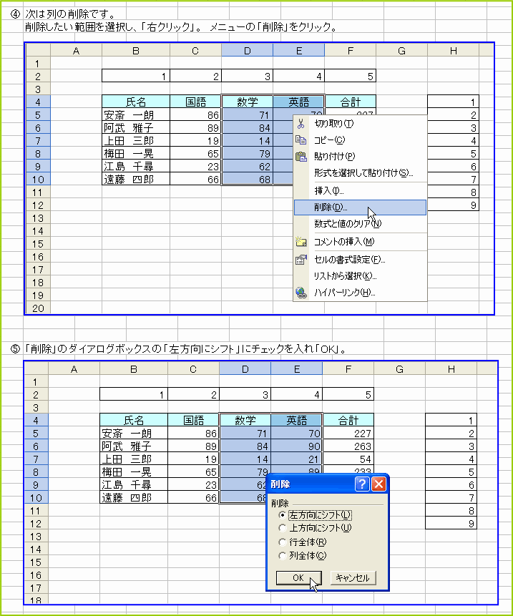513x616 pixels.
Task: Select column D header in upper sheet
Action: click(x=247, y=50)
